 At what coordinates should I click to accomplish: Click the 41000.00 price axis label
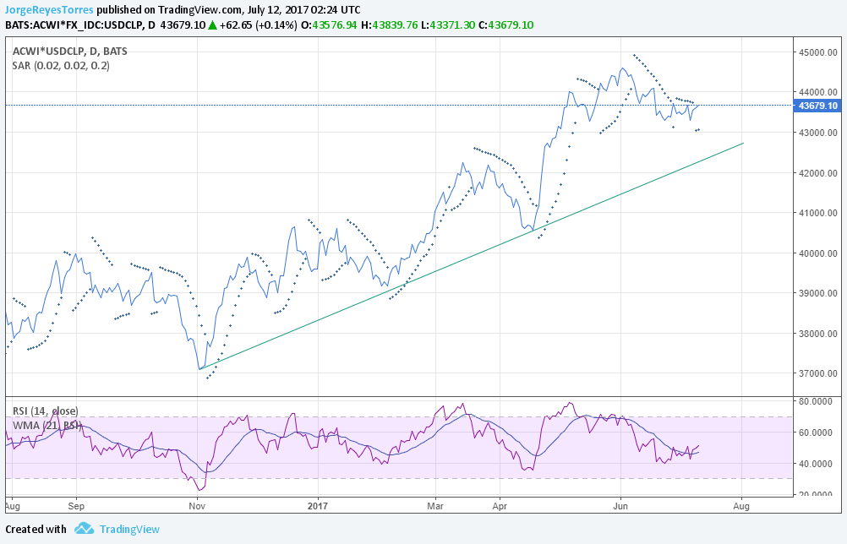[x=817, y=213]
